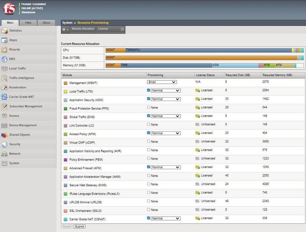This screenshot has width=306, height=232.
Task: Expand Carrier Grade NAT (CGNAT) provisioning dropdown
Action: (165, 218)
